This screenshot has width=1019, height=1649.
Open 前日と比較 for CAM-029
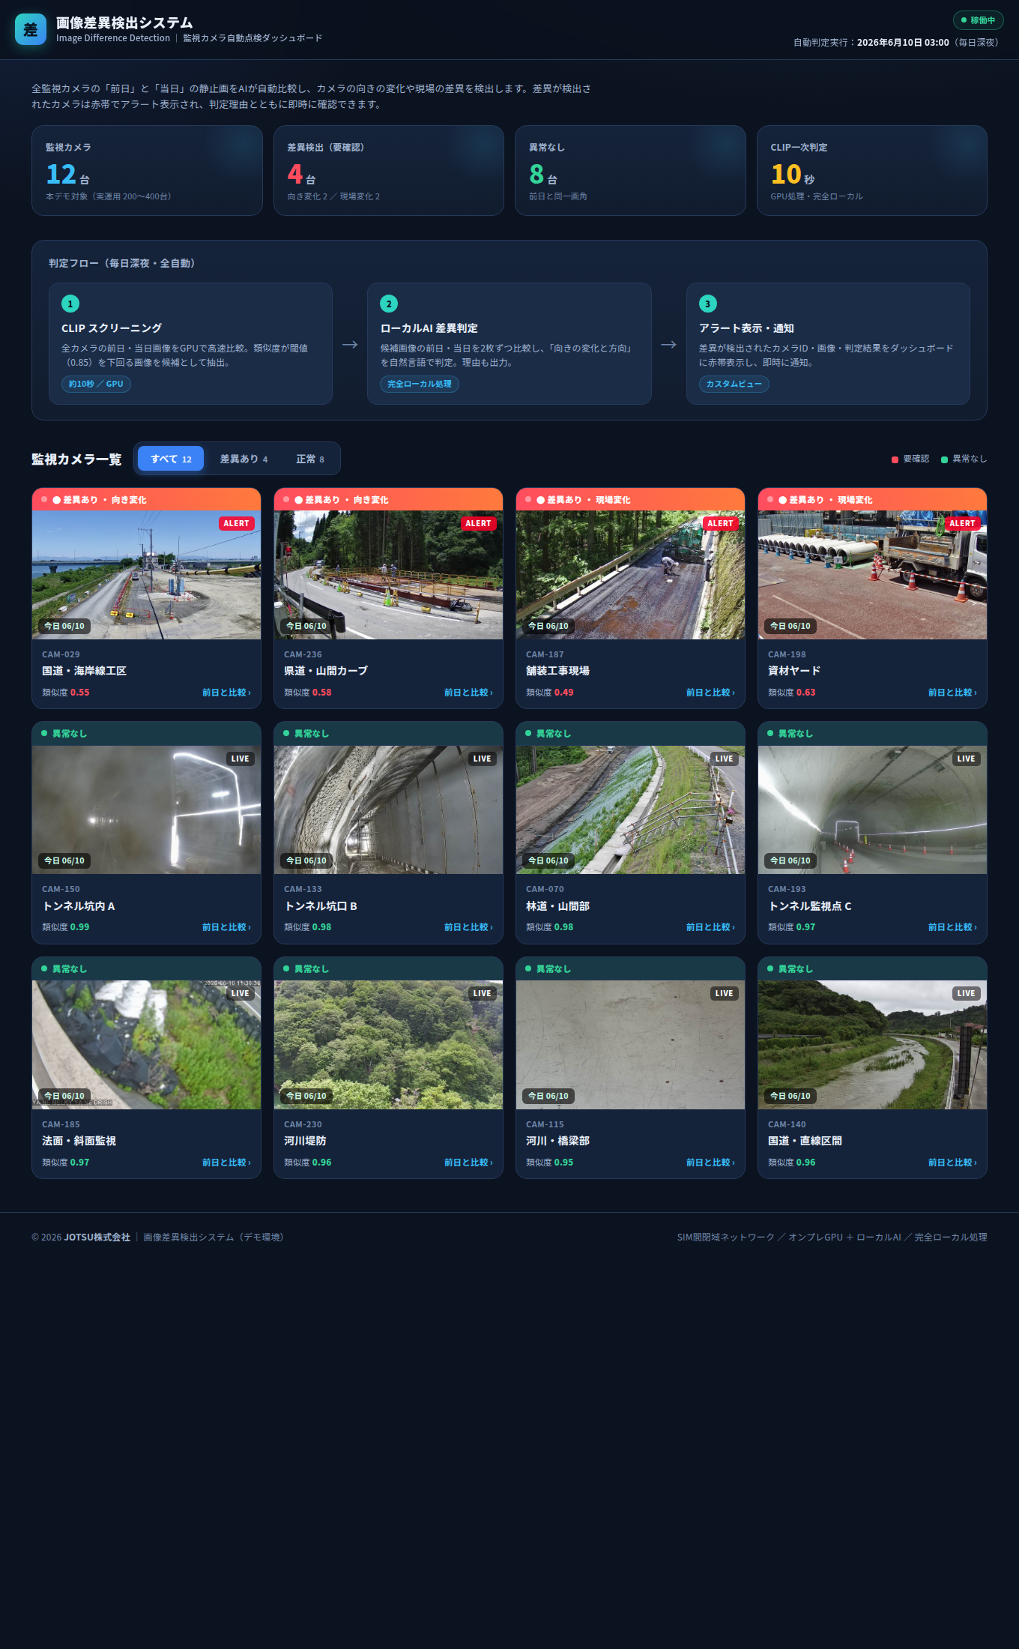pyautogui.click(x=226, y=693)
